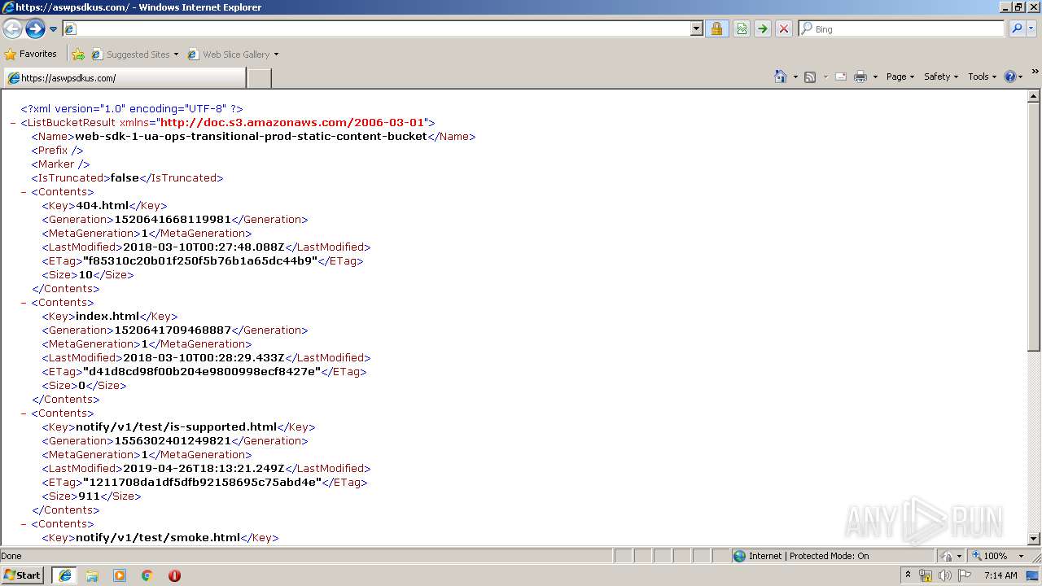Open the Favorites center

tap(31, 54)
